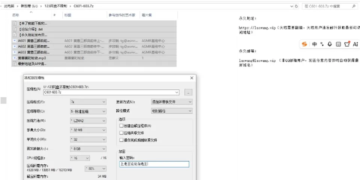Click the 123网盘不限制 breadcrumb

(x=56, y=6)
